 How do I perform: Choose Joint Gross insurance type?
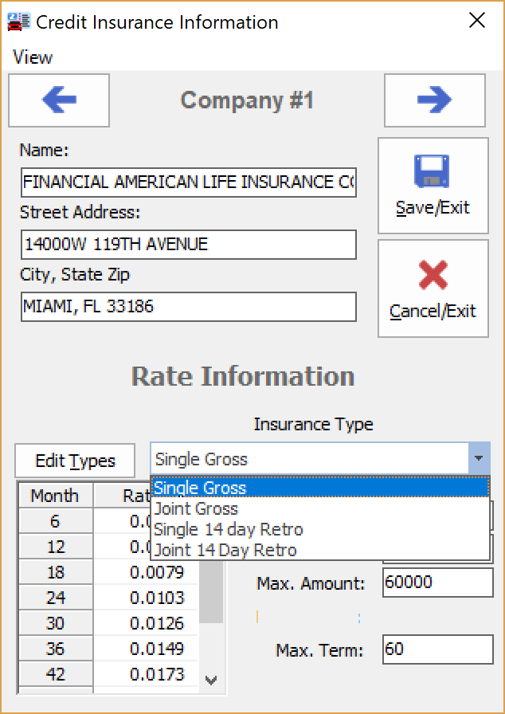tap(320, 508)
